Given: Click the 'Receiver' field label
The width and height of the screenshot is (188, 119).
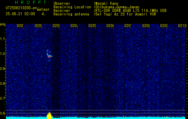Looking at the screenshot, I should pyautogui.click(x=62, y=11).
